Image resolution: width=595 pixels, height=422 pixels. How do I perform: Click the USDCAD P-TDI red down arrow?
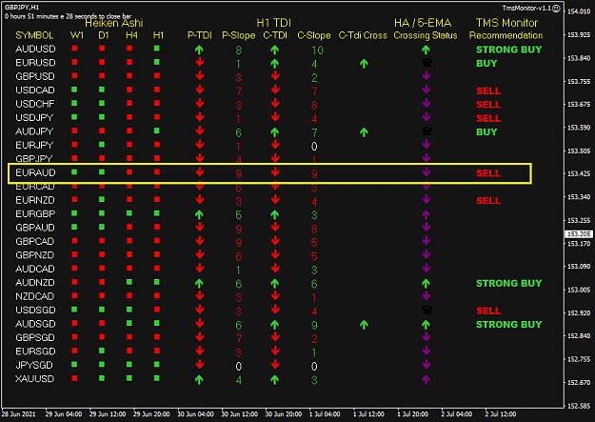point(200,90)
